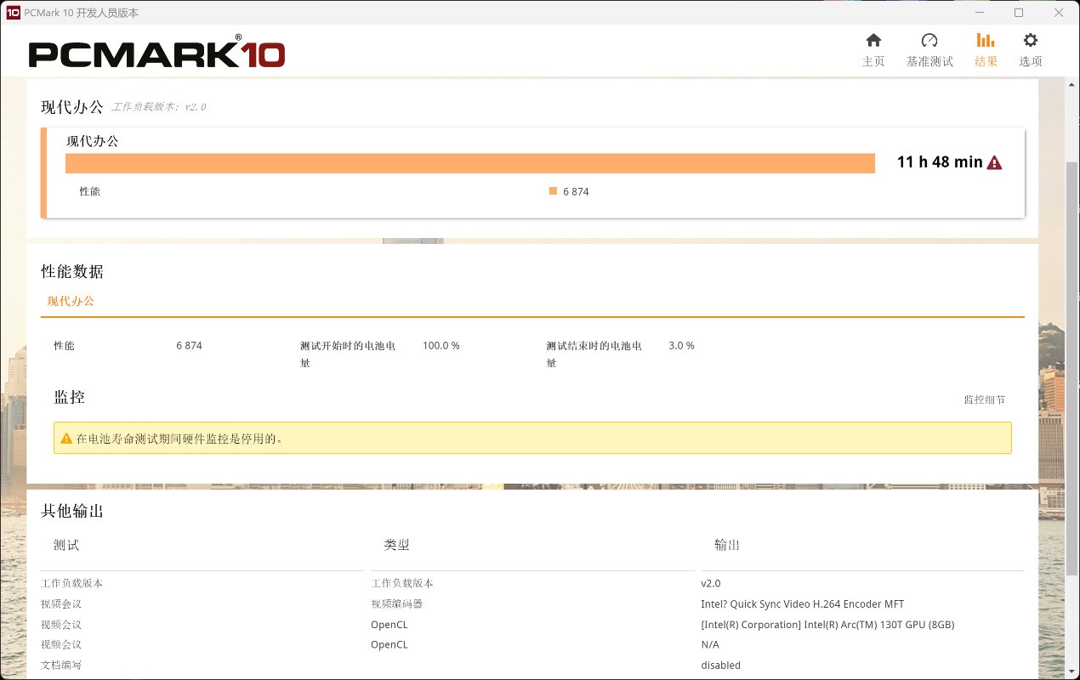Click the 性能数据 section heading

pos(72,272)
